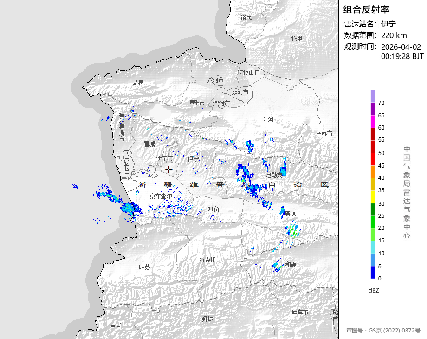Click the 乌苏市 map label
This screenshot has width=427, height=339.
324,134
